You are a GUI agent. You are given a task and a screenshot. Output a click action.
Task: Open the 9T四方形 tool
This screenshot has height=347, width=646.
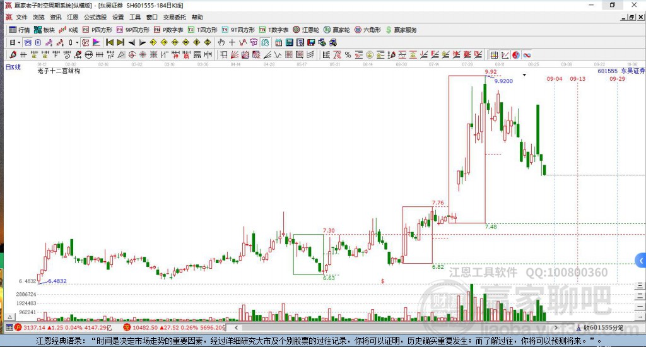pyautogui.click(x=238, y=30)
